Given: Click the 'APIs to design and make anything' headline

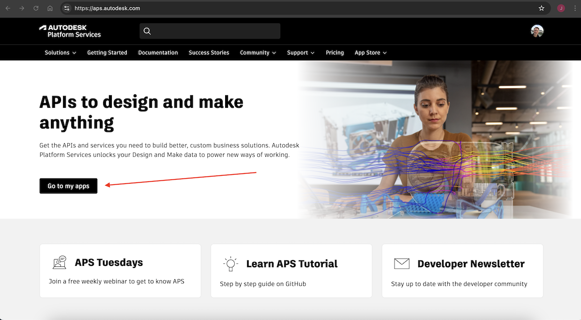Looking at the screenshot, I should pos(141,112).
